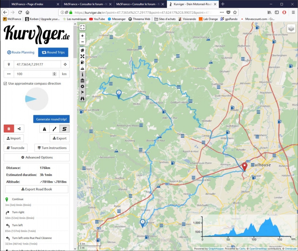Toggle the gear icon in map toolbar

click(82, 87)
